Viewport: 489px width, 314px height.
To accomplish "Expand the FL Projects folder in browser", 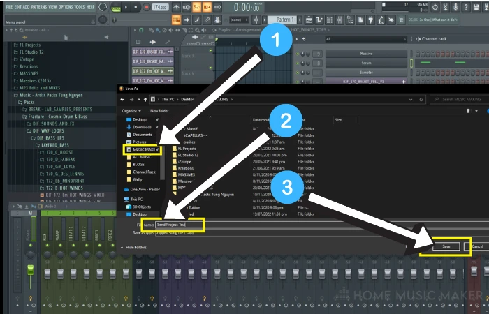I will pos(27,45).
